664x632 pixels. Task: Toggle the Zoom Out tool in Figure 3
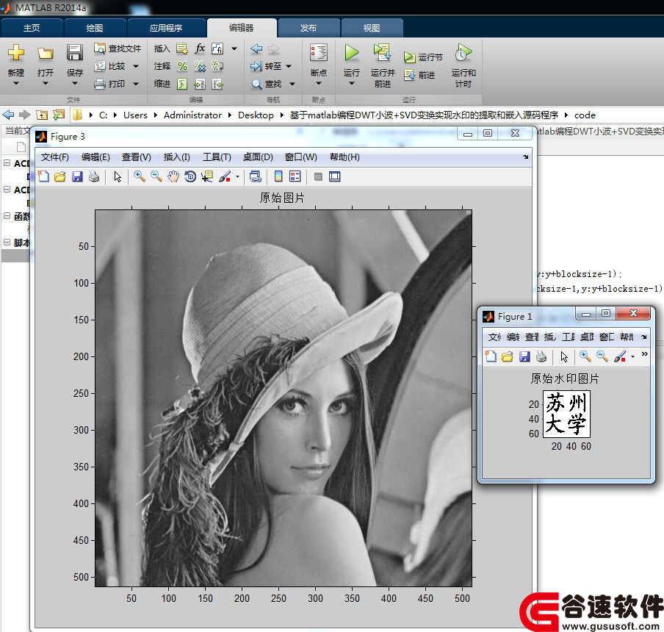click(x=156, y=176)
